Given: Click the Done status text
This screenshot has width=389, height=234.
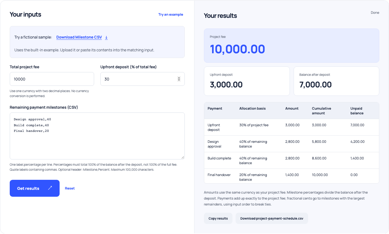Looking at the screenshot, I should coord(375,13).
